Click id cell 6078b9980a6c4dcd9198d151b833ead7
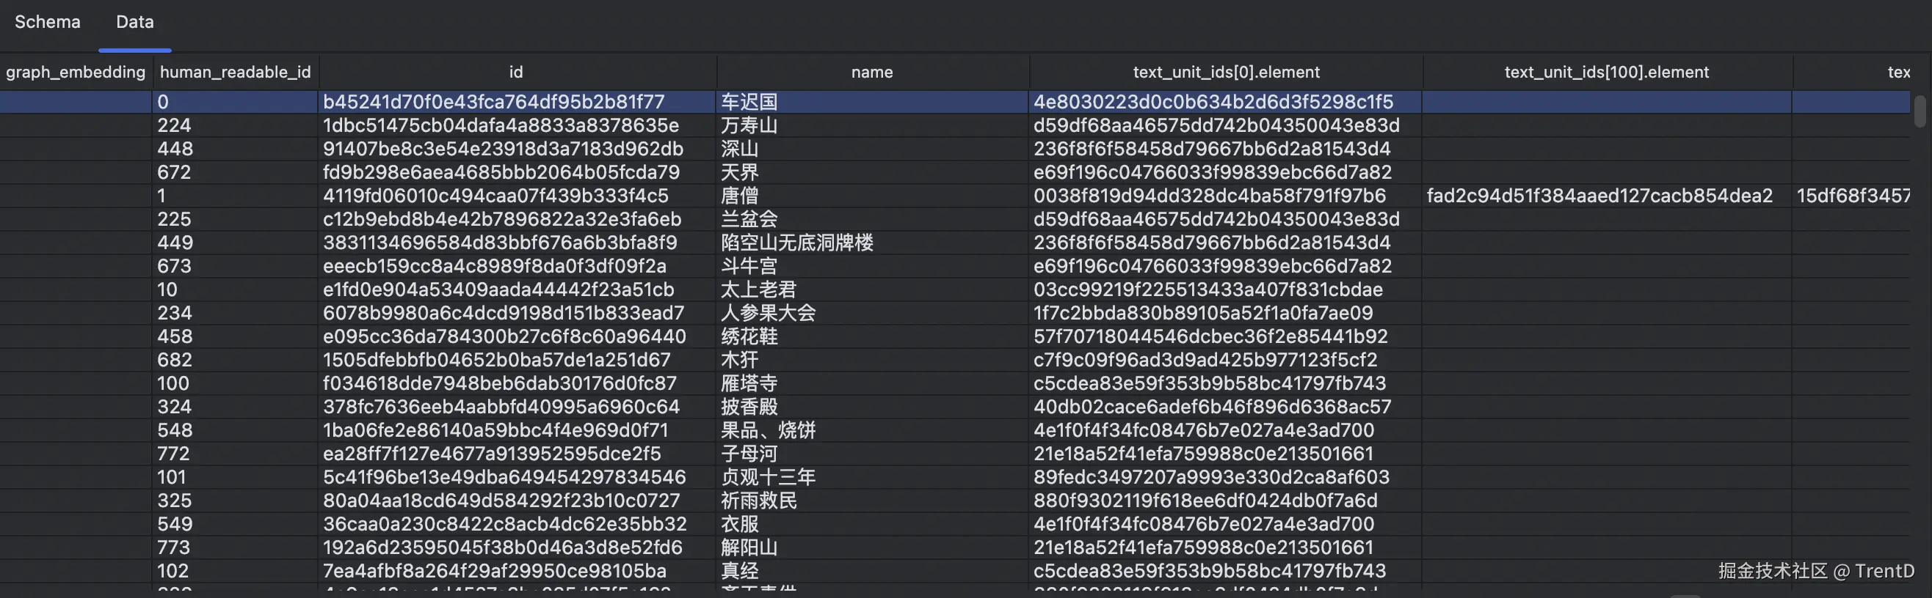Image resolution: width=1932 pixels, height=598 pixels. tap(517, 313)
